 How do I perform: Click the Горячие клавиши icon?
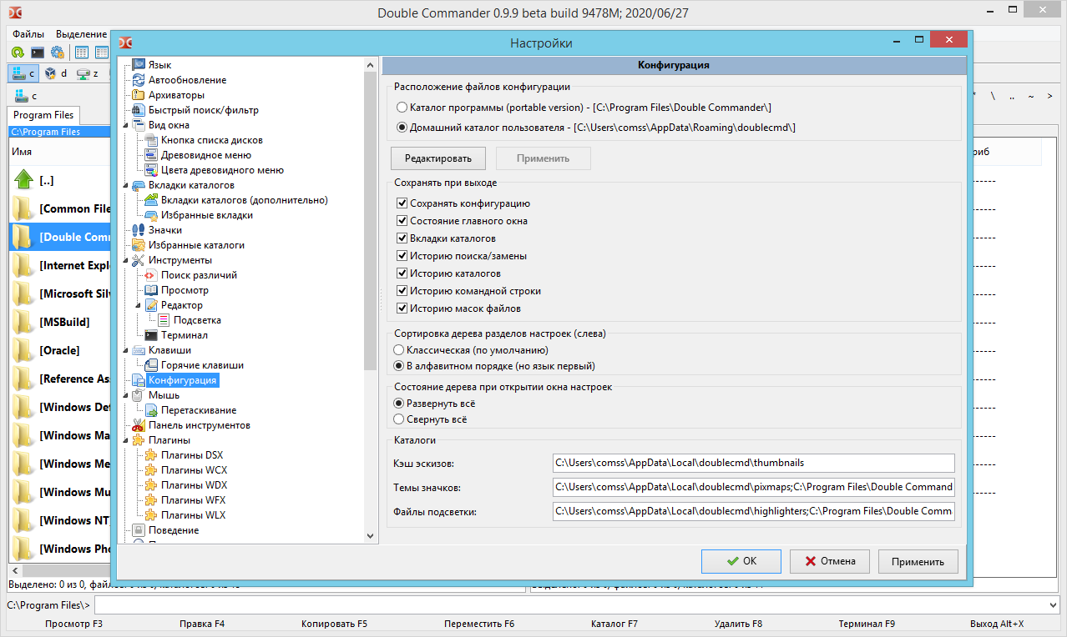[x=151, y=365]
